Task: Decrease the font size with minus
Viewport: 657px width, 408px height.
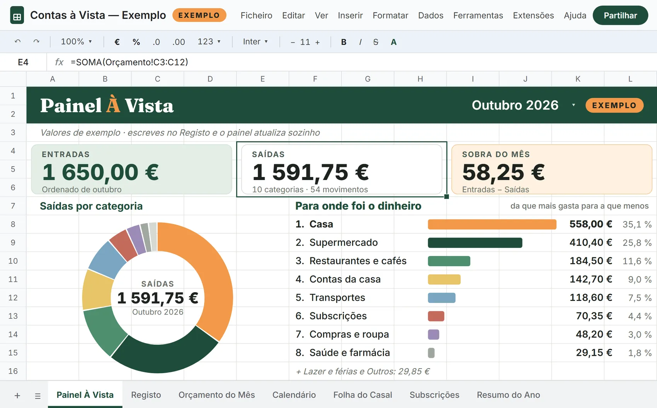Action: click(x=293, y=42)
